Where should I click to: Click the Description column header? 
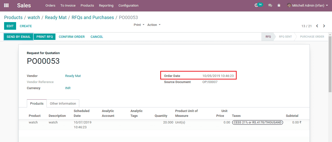(x=57, y=116)
